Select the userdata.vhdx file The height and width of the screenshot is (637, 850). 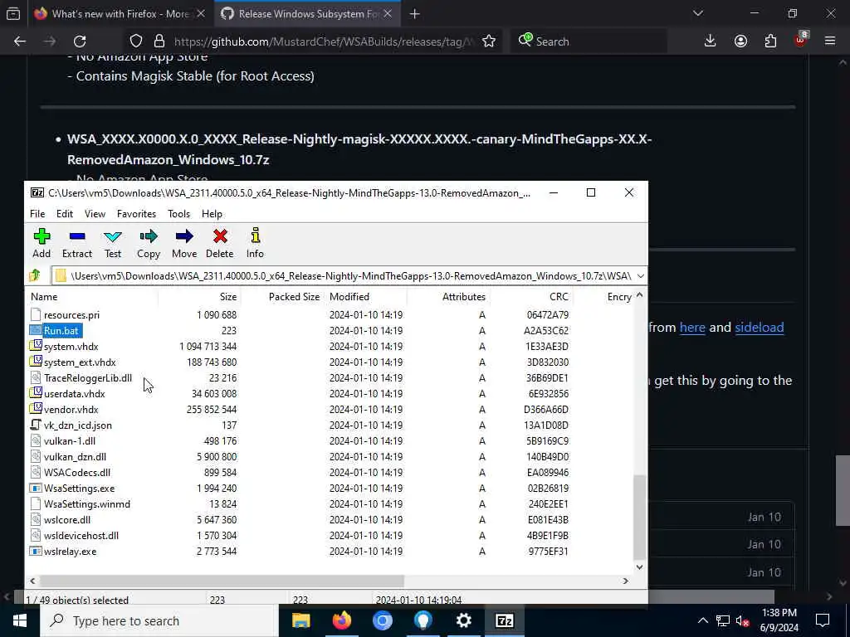(74, 393)
